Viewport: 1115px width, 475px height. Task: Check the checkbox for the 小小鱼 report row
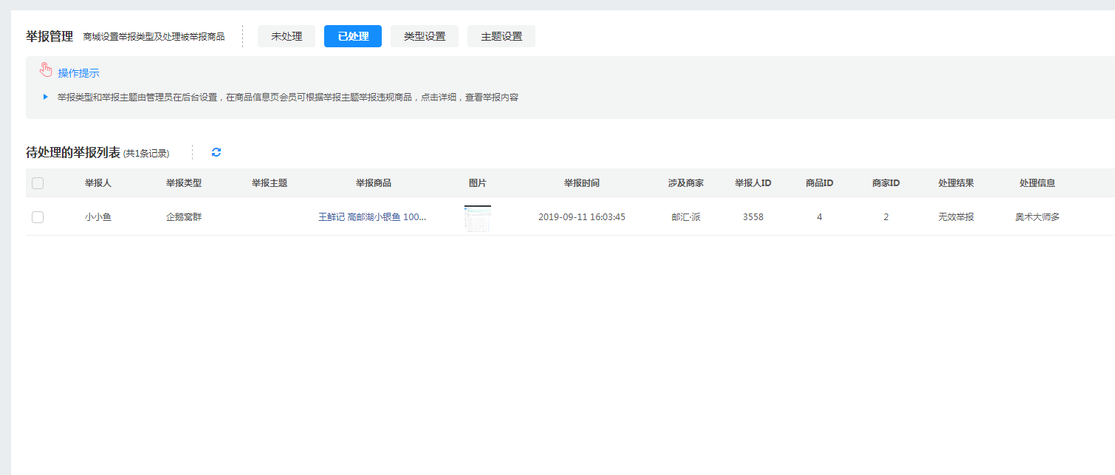pyautogui.click(x=38, y=217)
